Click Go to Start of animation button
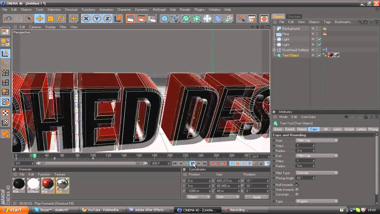 pos(175,163)
